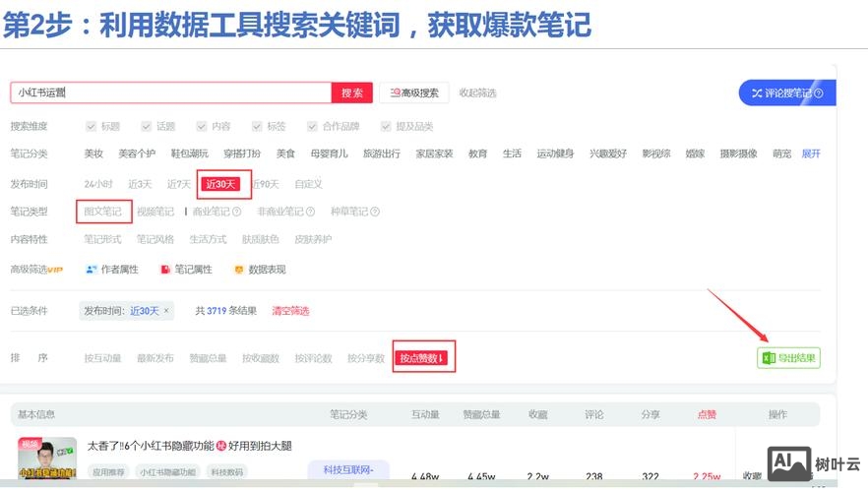Click help icon next to 商业笔记
Image resolution: width=868 pixels, height=492 pixels.
pos(237,212)
